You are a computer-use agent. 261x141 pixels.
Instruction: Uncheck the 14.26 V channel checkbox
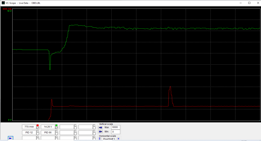pyautogui.click(x=56, y=128)
